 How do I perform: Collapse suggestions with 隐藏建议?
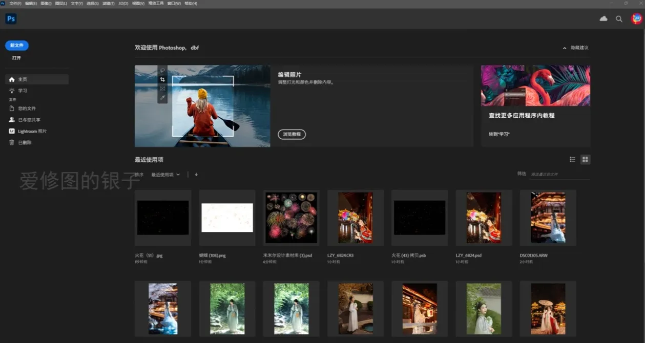point(576,48)
